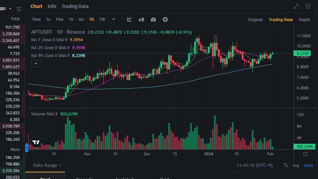Open chart settings gear icon
Screen dimensions: 318x179
tap(305, 154)
